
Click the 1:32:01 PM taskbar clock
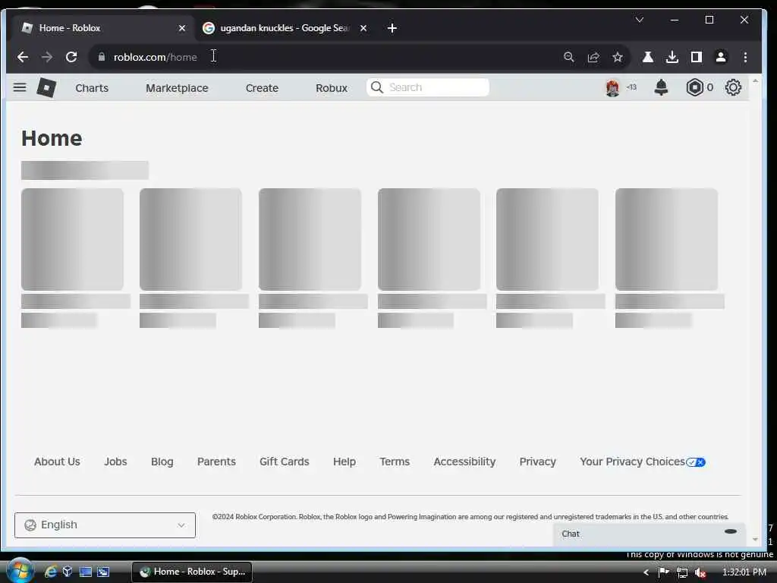coord(744,572)
